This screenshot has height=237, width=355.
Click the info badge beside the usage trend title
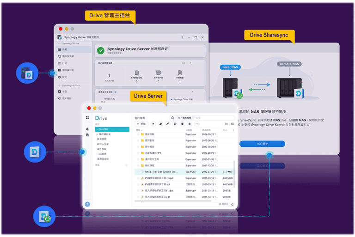pos(116,92)
